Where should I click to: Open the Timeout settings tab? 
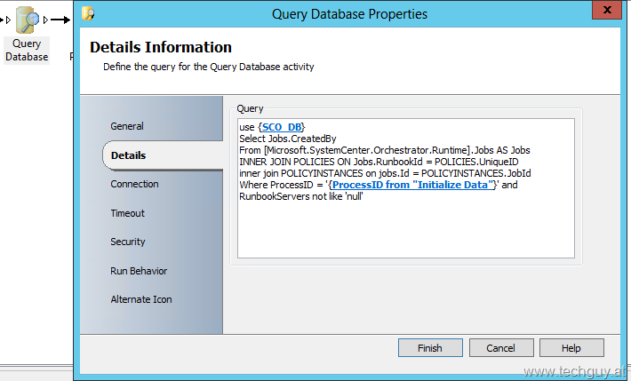pos(128,213)
